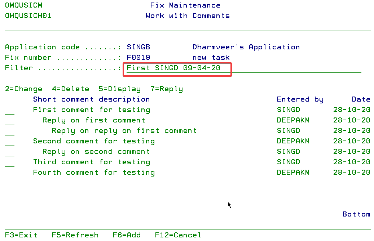Click the Fix number value F0019
374x241 pixels.
click(138, 58)
